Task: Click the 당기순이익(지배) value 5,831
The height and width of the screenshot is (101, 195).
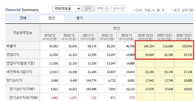Action: coord(54,89)
